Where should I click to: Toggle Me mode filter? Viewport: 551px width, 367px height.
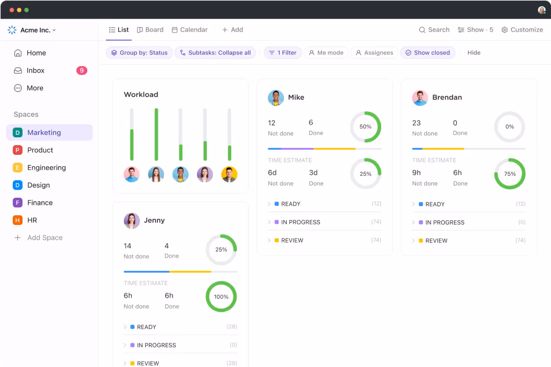click(326, 53)
